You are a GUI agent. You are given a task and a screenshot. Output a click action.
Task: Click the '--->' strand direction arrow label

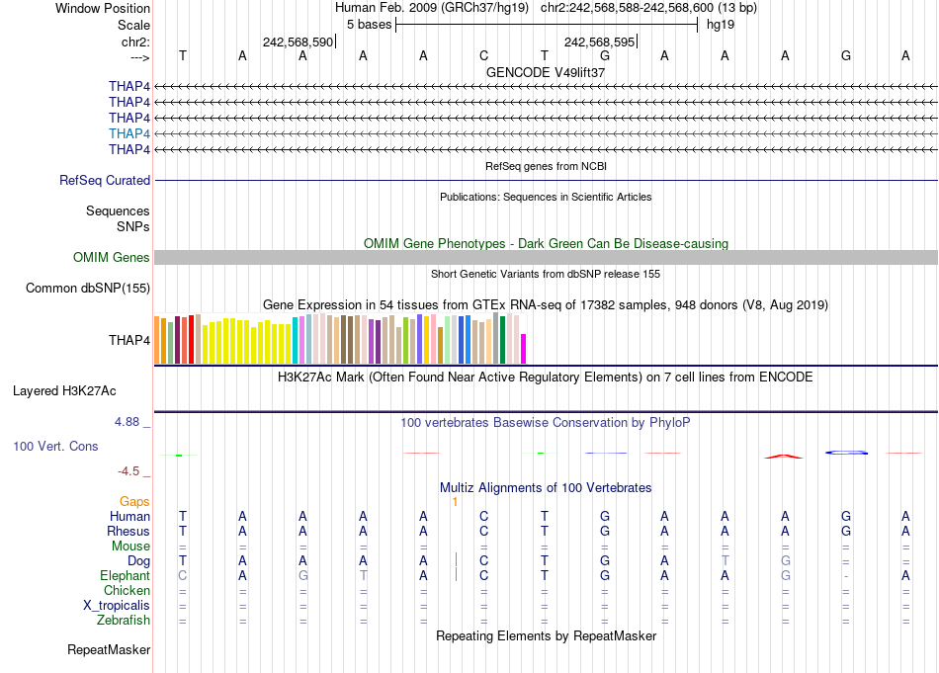[140, 57]
